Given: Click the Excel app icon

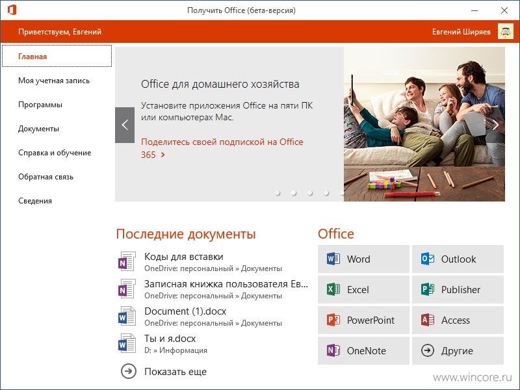Looking at the screenshot, I should pos(333,289).
